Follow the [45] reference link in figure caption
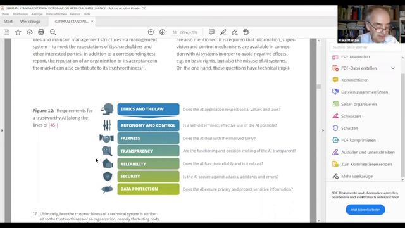Viewport: 405px width, 228px height. (x=53, y=125)
